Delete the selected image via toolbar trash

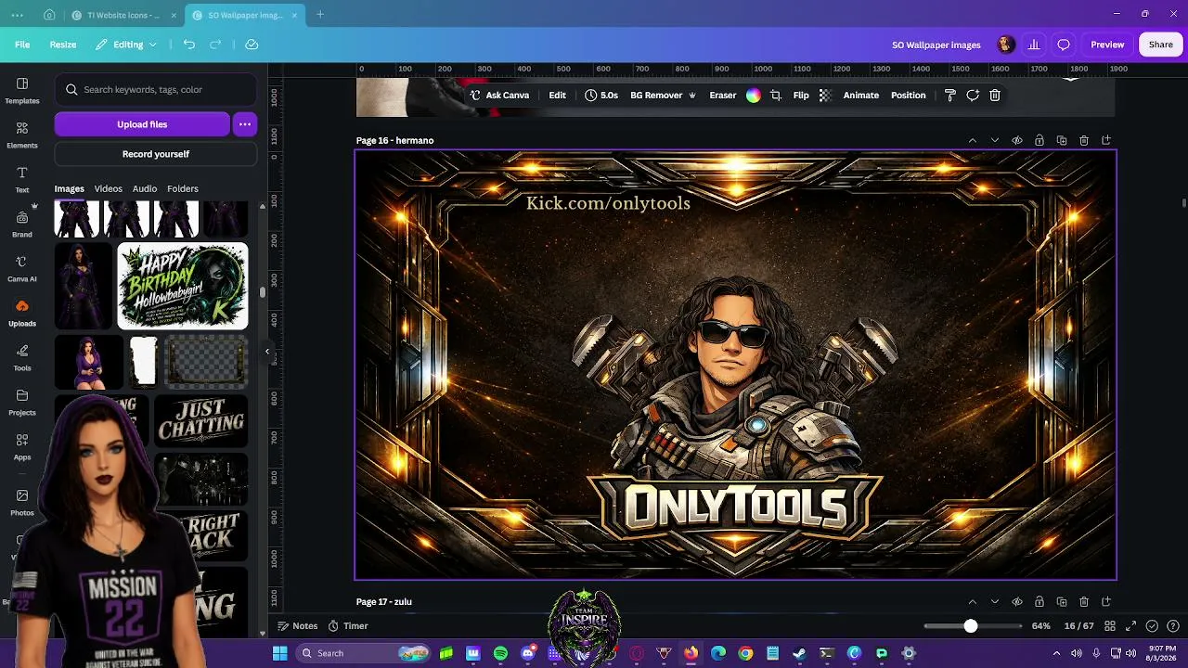pyautogui.click(x=995, y=96)
